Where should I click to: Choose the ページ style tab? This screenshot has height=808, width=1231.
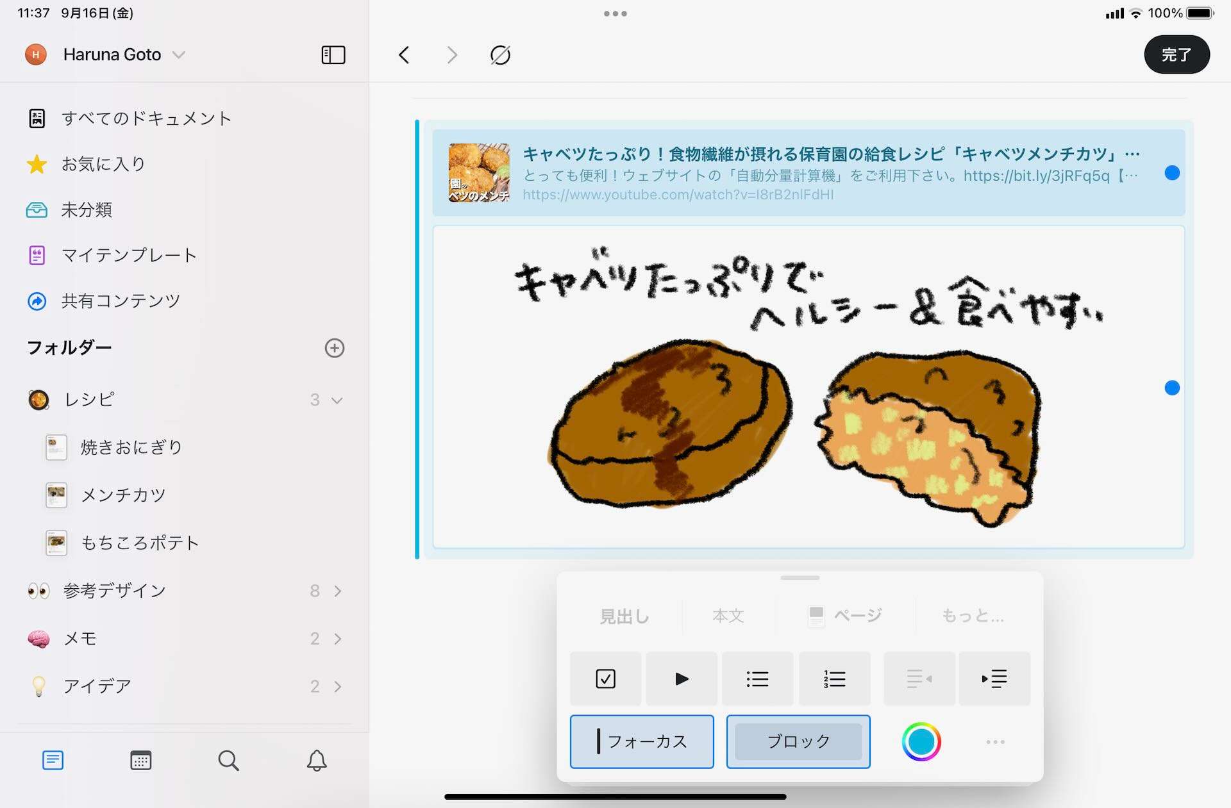click(845, 616)
